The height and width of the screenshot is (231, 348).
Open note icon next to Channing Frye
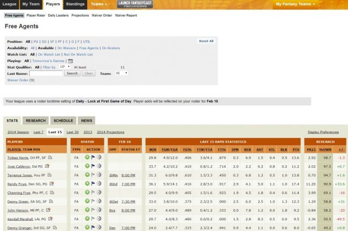tap(52, 192)
